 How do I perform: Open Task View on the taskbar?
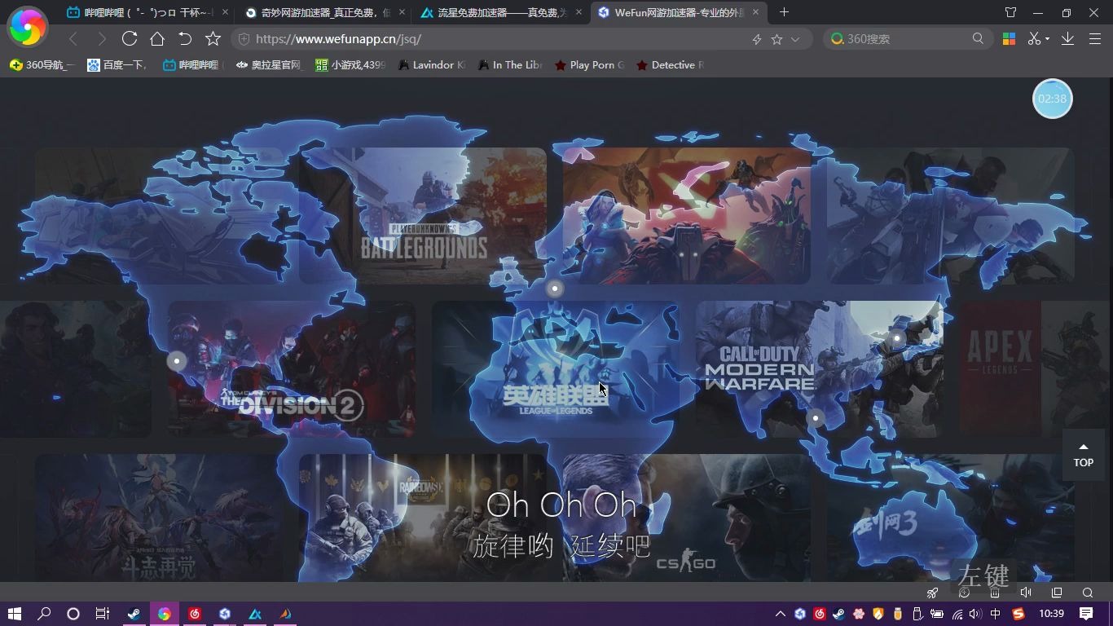[103, 614]
